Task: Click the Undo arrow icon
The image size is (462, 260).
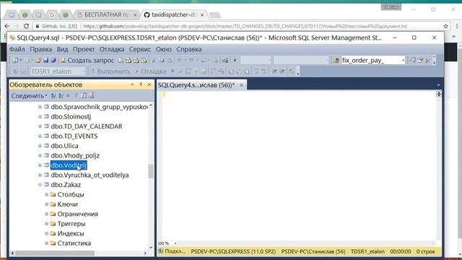Action: 179,61
